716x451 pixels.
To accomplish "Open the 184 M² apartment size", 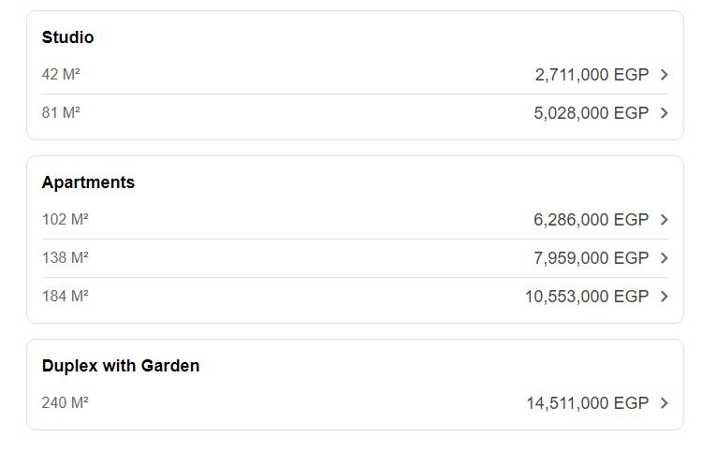I will (x=66, y=297).
